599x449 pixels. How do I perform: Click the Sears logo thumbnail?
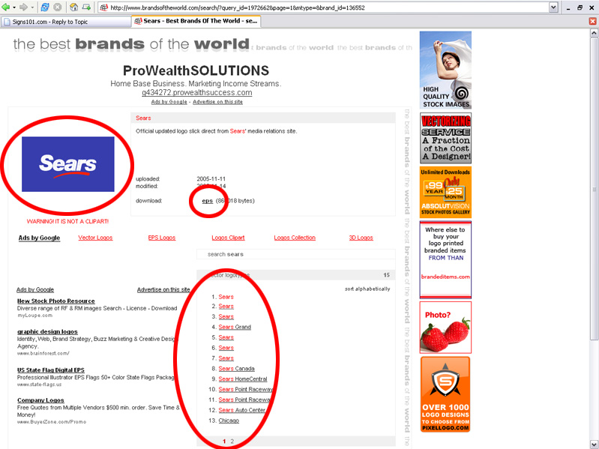(68, 164)
